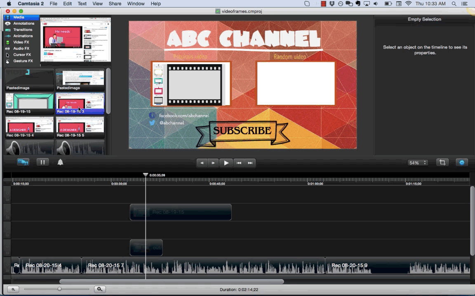
Task: Toggle crop mode on the canvas
Action: point(442,162)
